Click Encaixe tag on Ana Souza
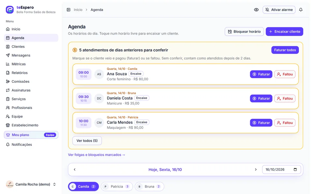311x194 pixels. tap(136, 74)
